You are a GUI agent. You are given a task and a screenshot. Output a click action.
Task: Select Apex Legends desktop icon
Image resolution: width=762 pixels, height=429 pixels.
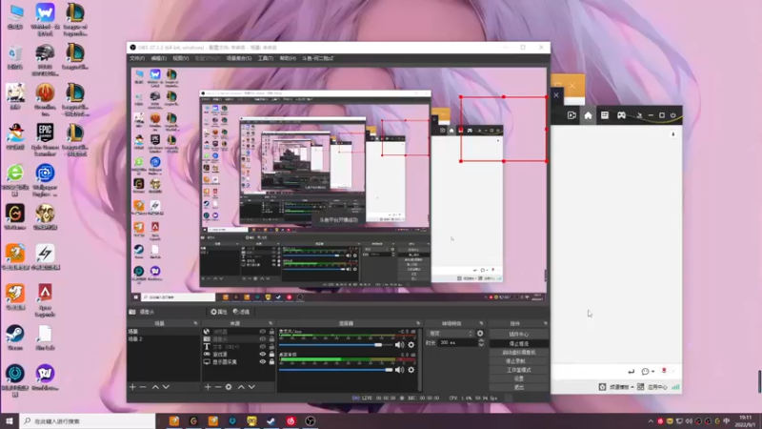(x=45, y=300)
